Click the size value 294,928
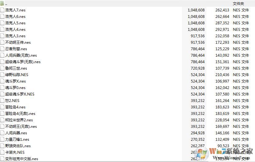 point(198,133)
